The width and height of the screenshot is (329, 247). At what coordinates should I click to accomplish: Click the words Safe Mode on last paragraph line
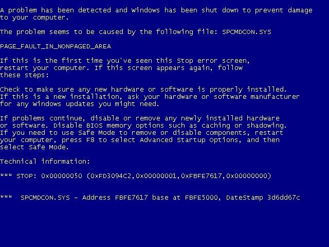click(x=47, y=147)
